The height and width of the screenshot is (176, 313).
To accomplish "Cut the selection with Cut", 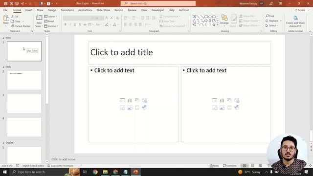I will 15,16.
